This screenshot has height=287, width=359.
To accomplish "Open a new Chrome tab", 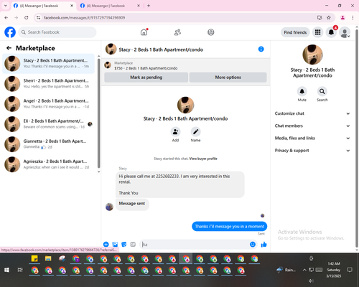I will [x=149, y=6].
